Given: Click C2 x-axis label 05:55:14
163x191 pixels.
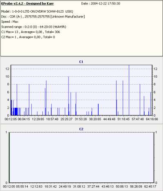Looking at the screenshot, I should [x=22, y=187].
